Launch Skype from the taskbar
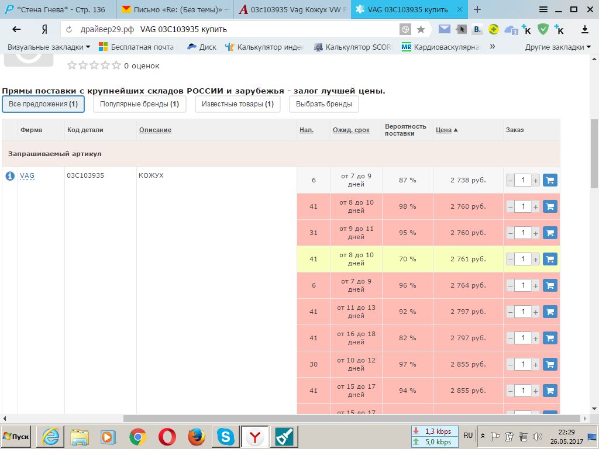This screenshot has width=599, height=449. tap(225, 437)
